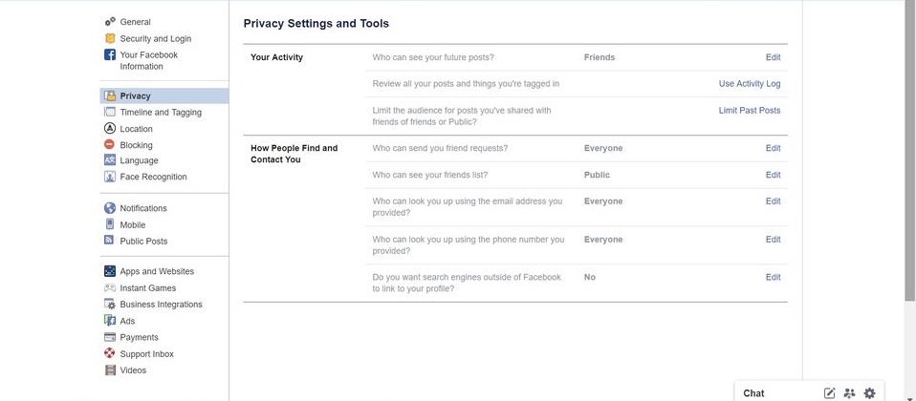Click the Blocking red stop icon
Image resolution: width=916 pixels, height=401 pixels.
click(110, 145)
